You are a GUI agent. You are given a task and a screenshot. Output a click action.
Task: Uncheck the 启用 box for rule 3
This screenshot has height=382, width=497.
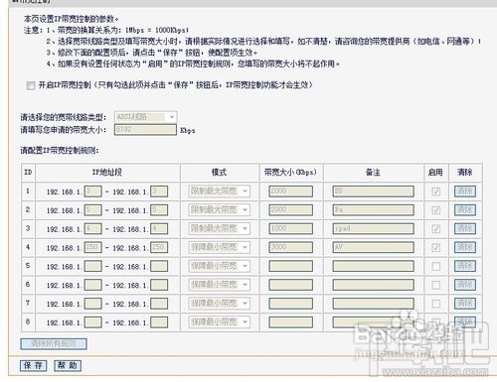click(x=436, y=228)
